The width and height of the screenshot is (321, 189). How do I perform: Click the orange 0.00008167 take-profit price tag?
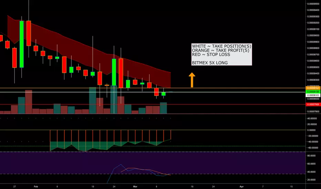313,88
